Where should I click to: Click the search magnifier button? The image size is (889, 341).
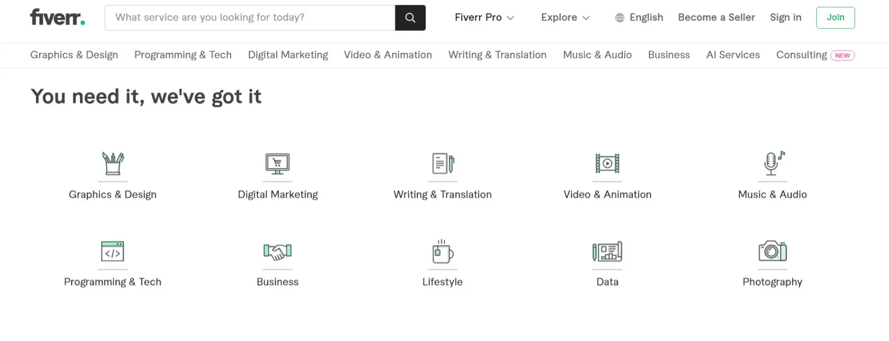[410, 18]
